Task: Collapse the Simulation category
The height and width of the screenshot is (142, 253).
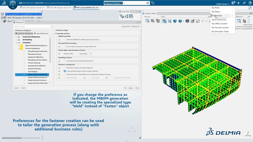Action: point(16,43)
